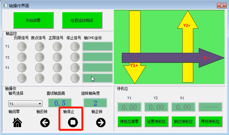Image resolution: width=229 pixels, height=135 pixels.
Task: Click the linear axis distance input field
Action: pyautogui.click(x=60, y=103)
